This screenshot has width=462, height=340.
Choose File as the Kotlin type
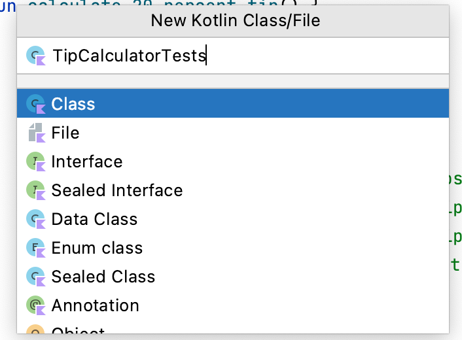(65, 133)
